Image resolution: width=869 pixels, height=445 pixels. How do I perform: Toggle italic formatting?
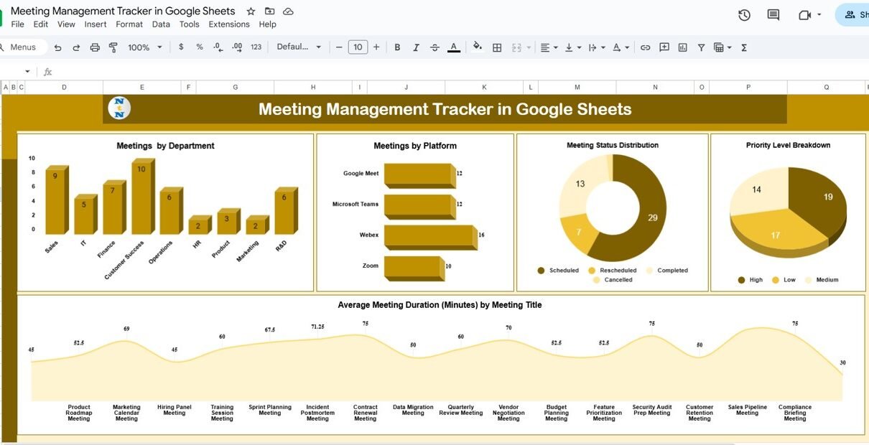pyautogui.click(x=416, y=47)
